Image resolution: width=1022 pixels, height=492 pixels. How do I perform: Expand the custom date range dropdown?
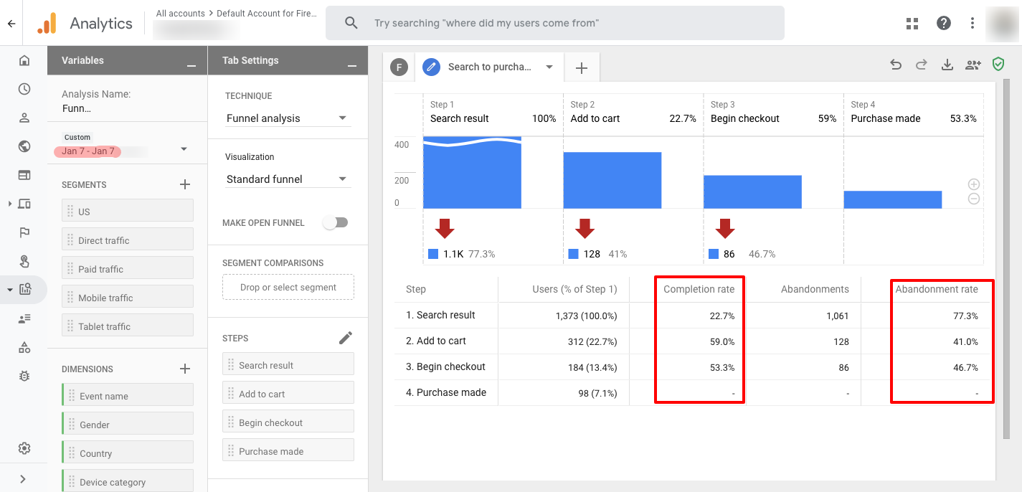coord(184,149)
